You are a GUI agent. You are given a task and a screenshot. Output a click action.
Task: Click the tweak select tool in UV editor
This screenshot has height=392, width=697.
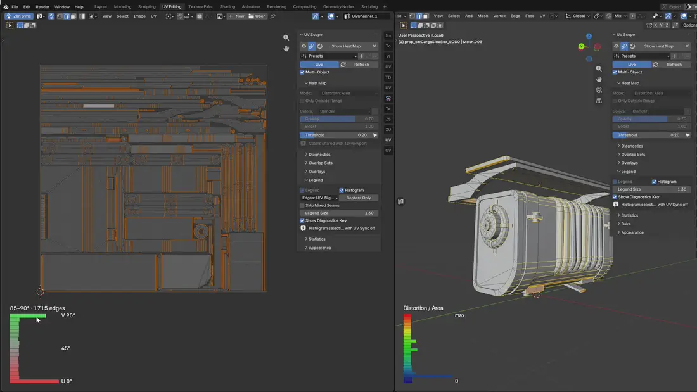pyautogui.click(x=10, y=25)
